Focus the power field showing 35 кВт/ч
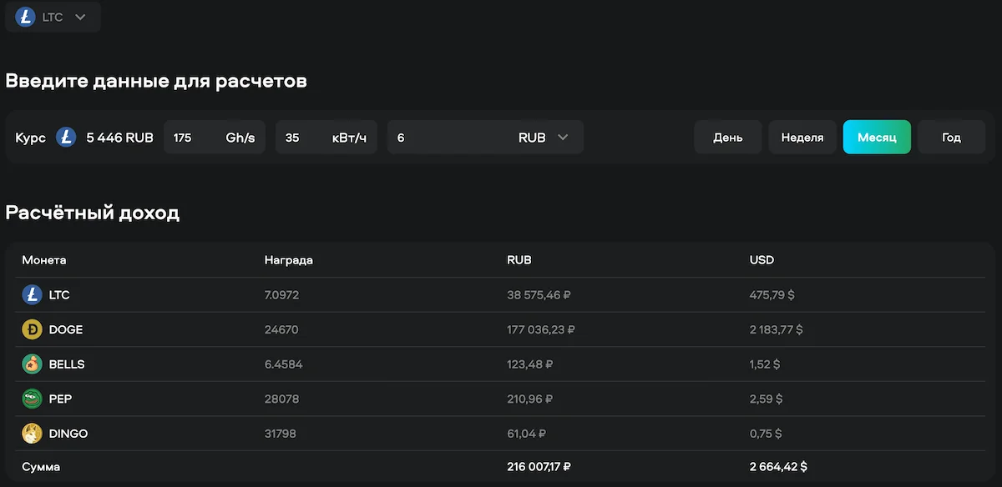Screen dimensions: 1002x487 pos(326,138)
